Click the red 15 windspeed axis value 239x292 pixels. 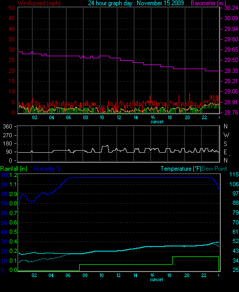coord(11,81)
